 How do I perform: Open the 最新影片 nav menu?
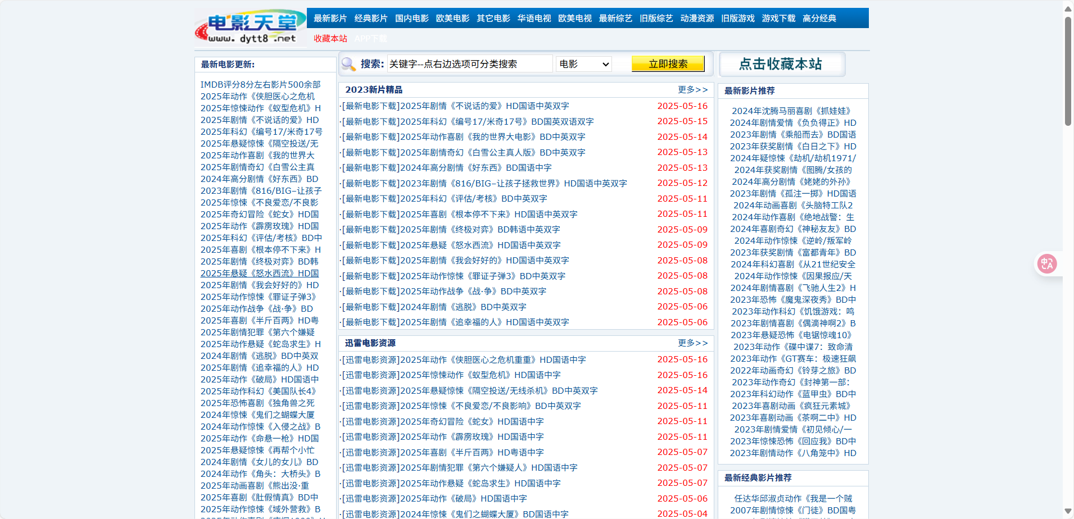point(330,19)
